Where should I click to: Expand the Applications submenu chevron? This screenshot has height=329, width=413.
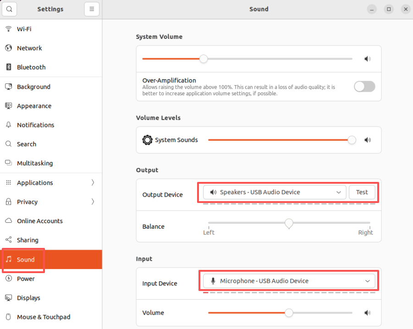coord(93,182)
